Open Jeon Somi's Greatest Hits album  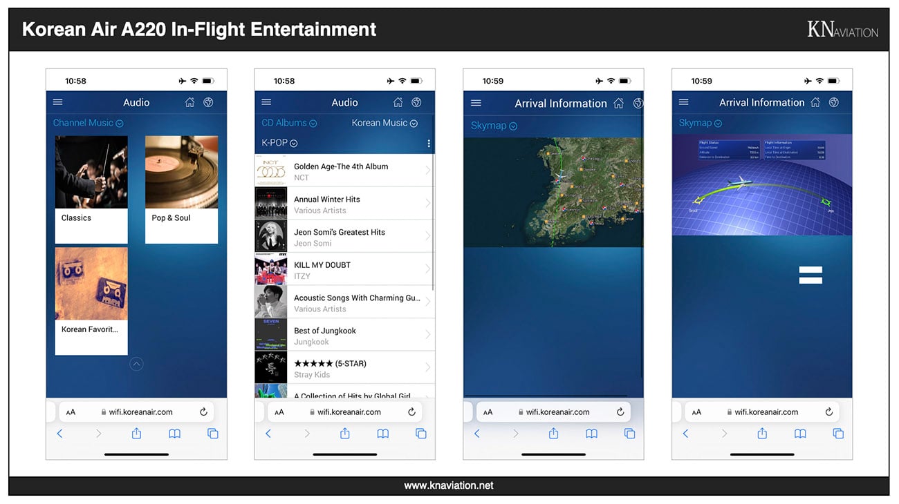pos(344,236)
